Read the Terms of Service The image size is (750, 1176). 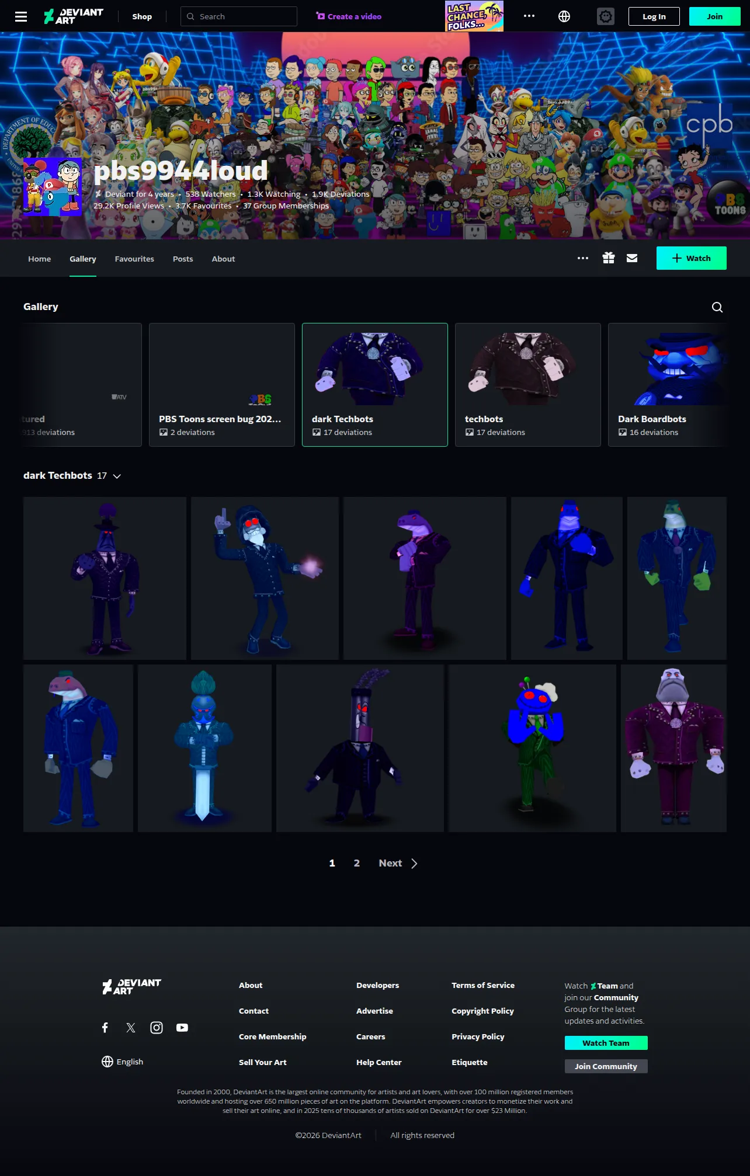coord(483,985)
